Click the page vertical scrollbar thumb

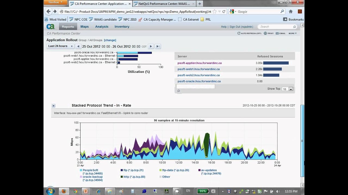(x=302, y=141)
